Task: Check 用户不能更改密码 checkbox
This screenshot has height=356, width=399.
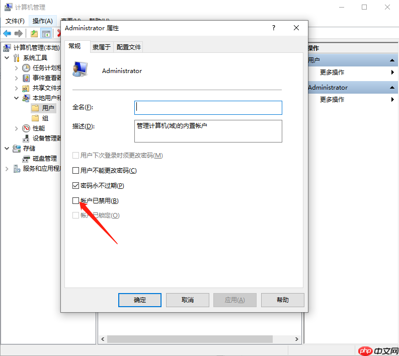Action: tap(75, 170)
